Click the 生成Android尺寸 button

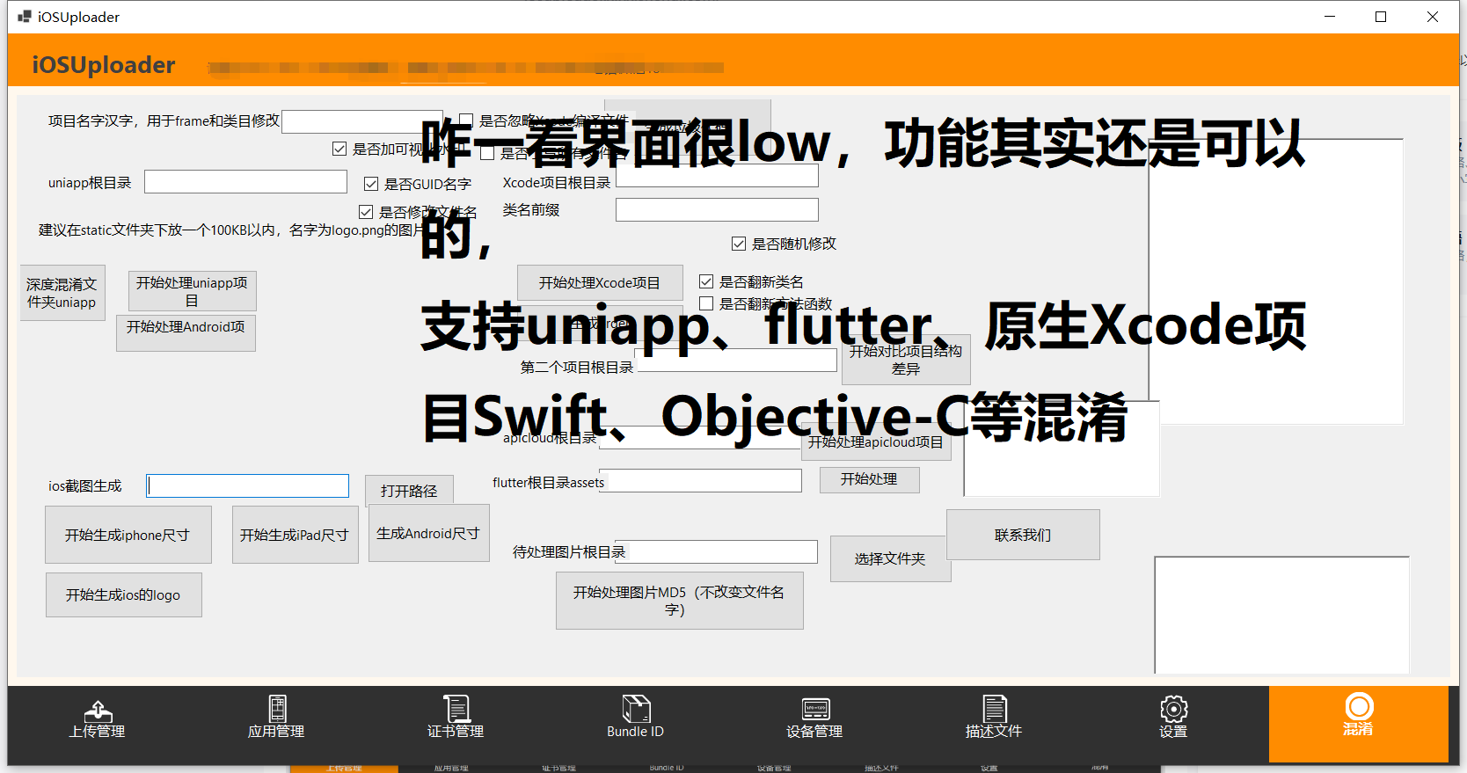point(428,533)
